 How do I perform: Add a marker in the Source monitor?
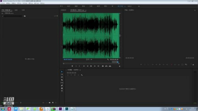pyautogui.click(x=72, y=66)
